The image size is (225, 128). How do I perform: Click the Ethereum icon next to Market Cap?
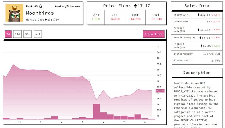[x=46, y=20]
